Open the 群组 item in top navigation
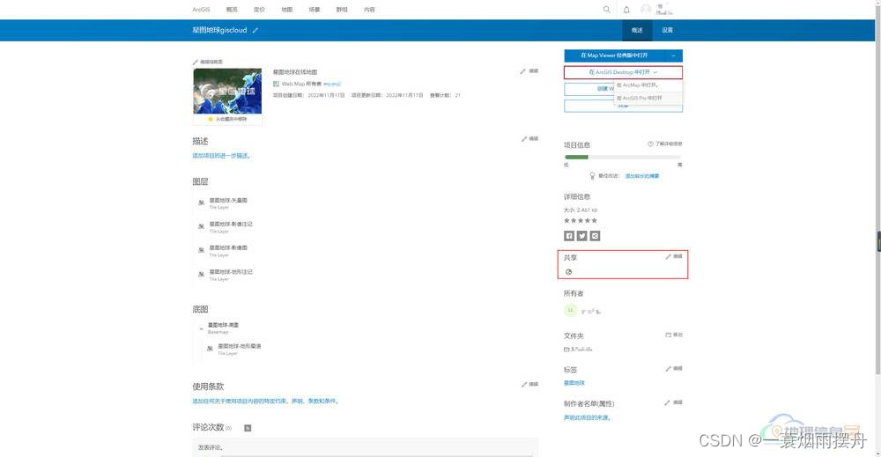Image resolution: width=881 pixels, height=457 pixels. click(342, 10)
